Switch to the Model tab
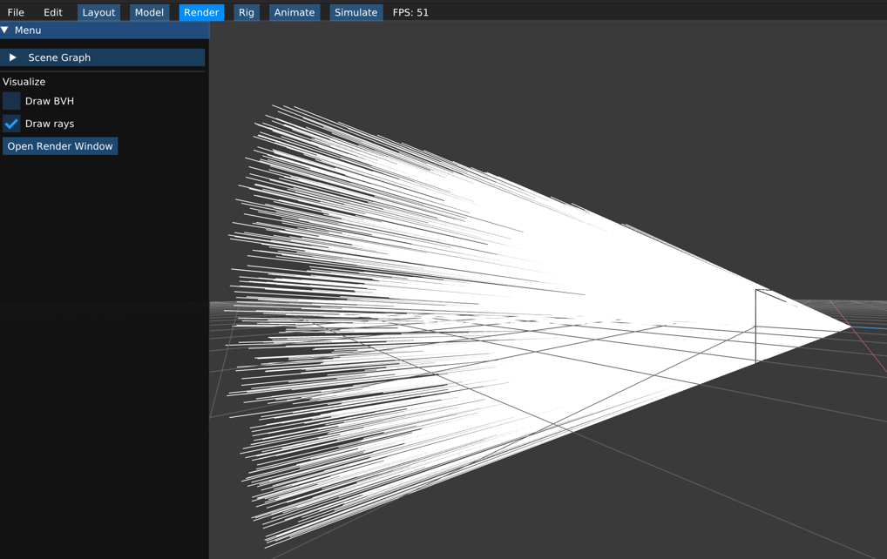Screen dimensions: 887x559 coord(148,12)
